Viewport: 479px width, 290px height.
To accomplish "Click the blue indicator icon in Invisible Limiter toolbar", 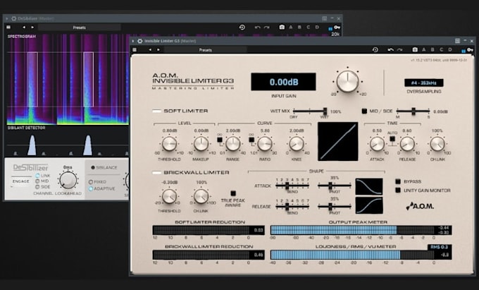I will (x=464, y=51).
